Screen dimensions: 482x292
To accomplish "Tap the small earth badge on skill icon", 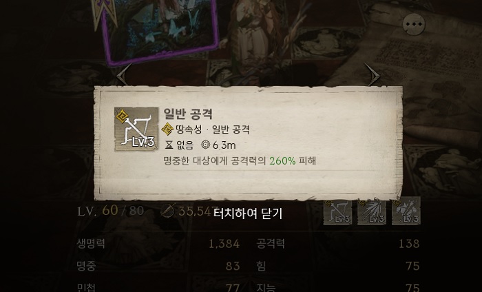I will coord(123,116).
